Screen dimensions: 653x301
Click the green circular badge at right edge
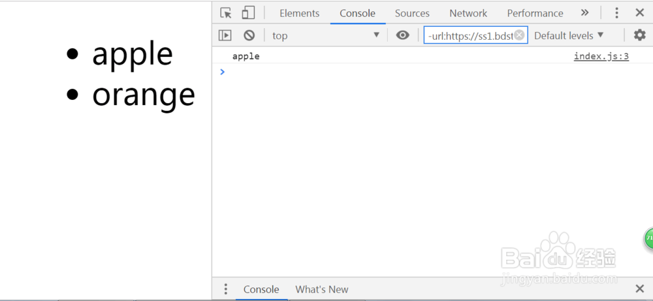coord(649,238)
